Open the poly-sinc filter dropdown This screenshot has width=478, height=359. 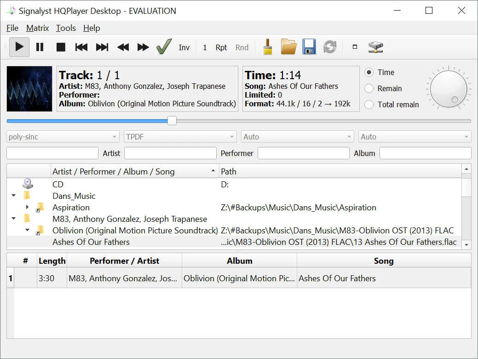tap(63, 137)
